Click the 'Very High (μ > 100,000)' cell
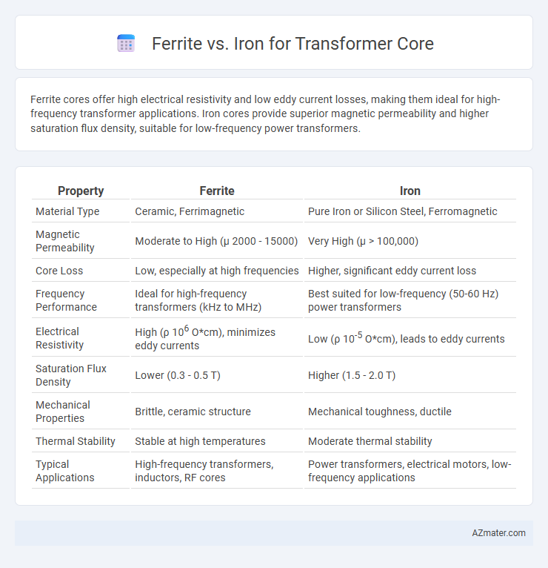Viewport: 548px width, 568px height. (x=410, y=241)
